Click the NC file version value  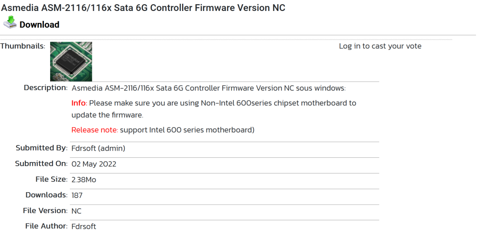click(76, 211)
